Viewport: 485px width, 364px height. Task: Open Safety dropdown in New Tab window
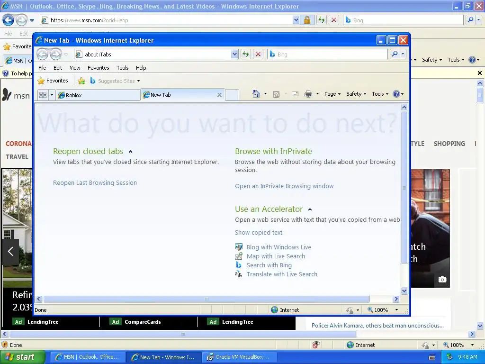pos(356,94)
